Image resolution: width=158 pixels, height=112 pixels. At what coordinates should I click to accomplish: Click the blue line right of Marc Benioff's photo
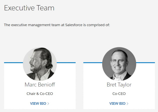(x=66, y=63)
